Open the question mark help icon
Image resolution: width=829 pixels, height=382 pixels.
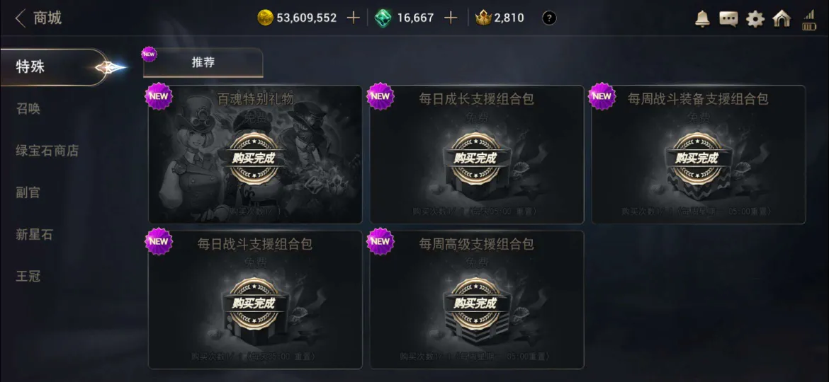[549, 18]
